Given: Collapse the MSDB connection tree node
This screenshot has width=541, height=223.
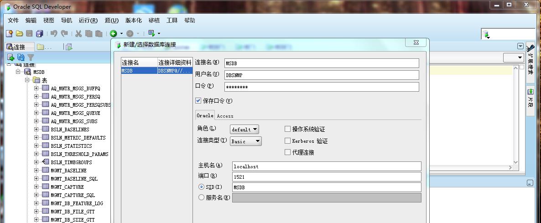Looking at the screenshot, I should pos(18,72).
